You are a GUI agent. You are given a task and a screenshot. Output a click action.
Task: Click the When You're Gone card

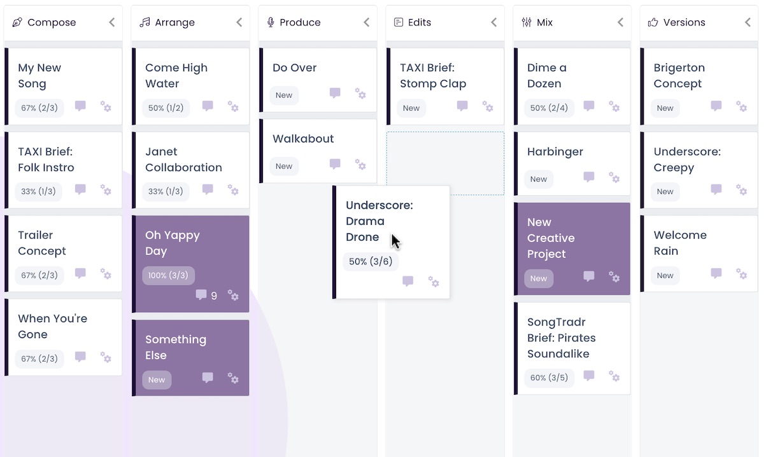(x=64, y=337)
